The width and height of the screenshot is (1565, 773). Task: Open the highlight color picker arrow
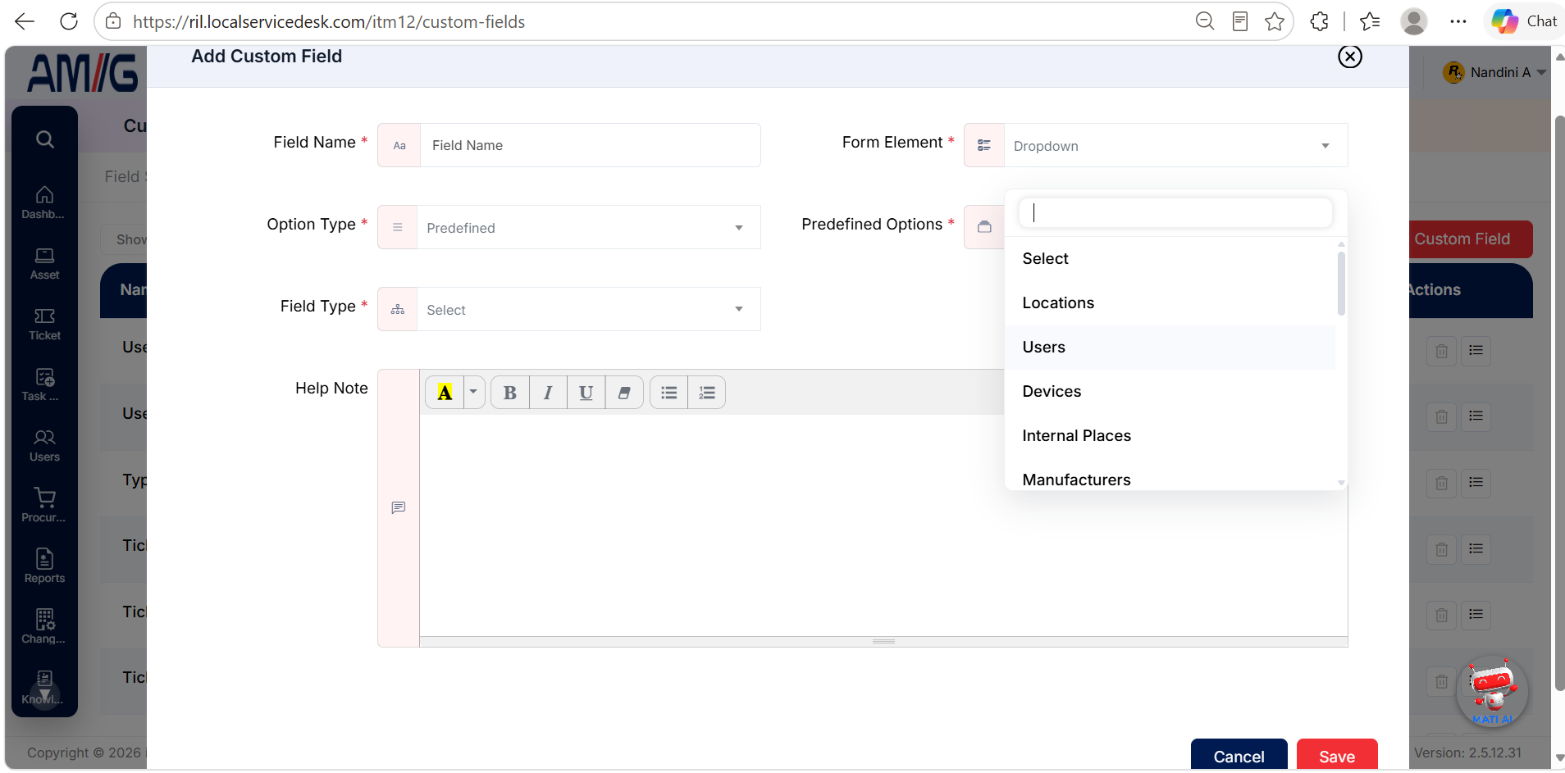click(474, 393)
